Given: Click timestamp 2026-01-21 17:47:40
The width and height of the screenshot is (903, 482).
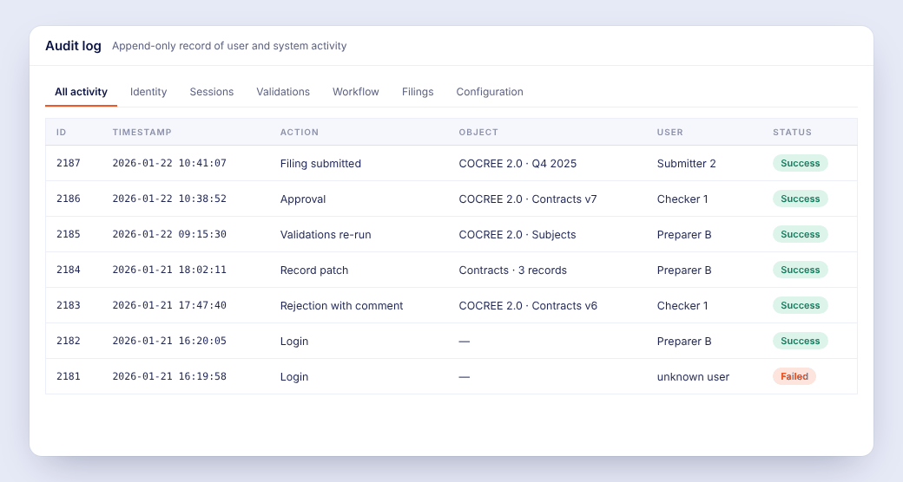Looking at the screenshot, I should pos(169,305).
